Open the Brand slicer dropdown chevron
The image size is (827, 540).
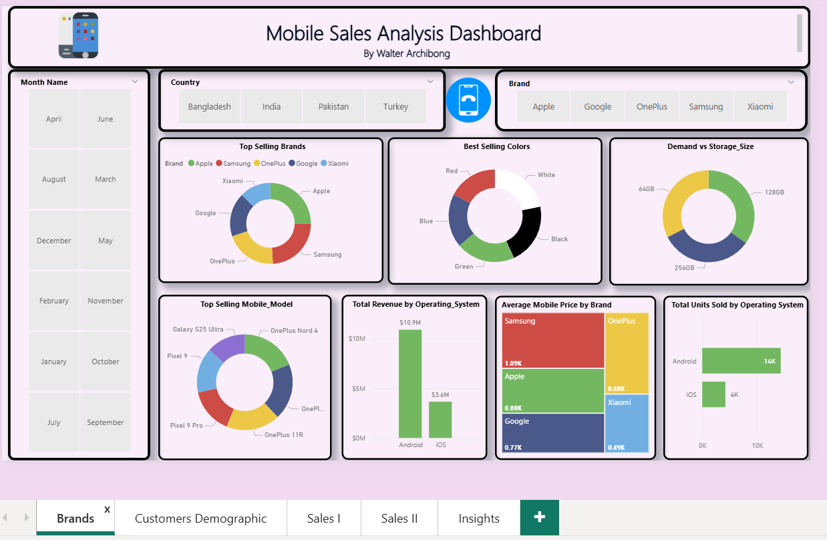pyautogui.click(x=791, y=82)
